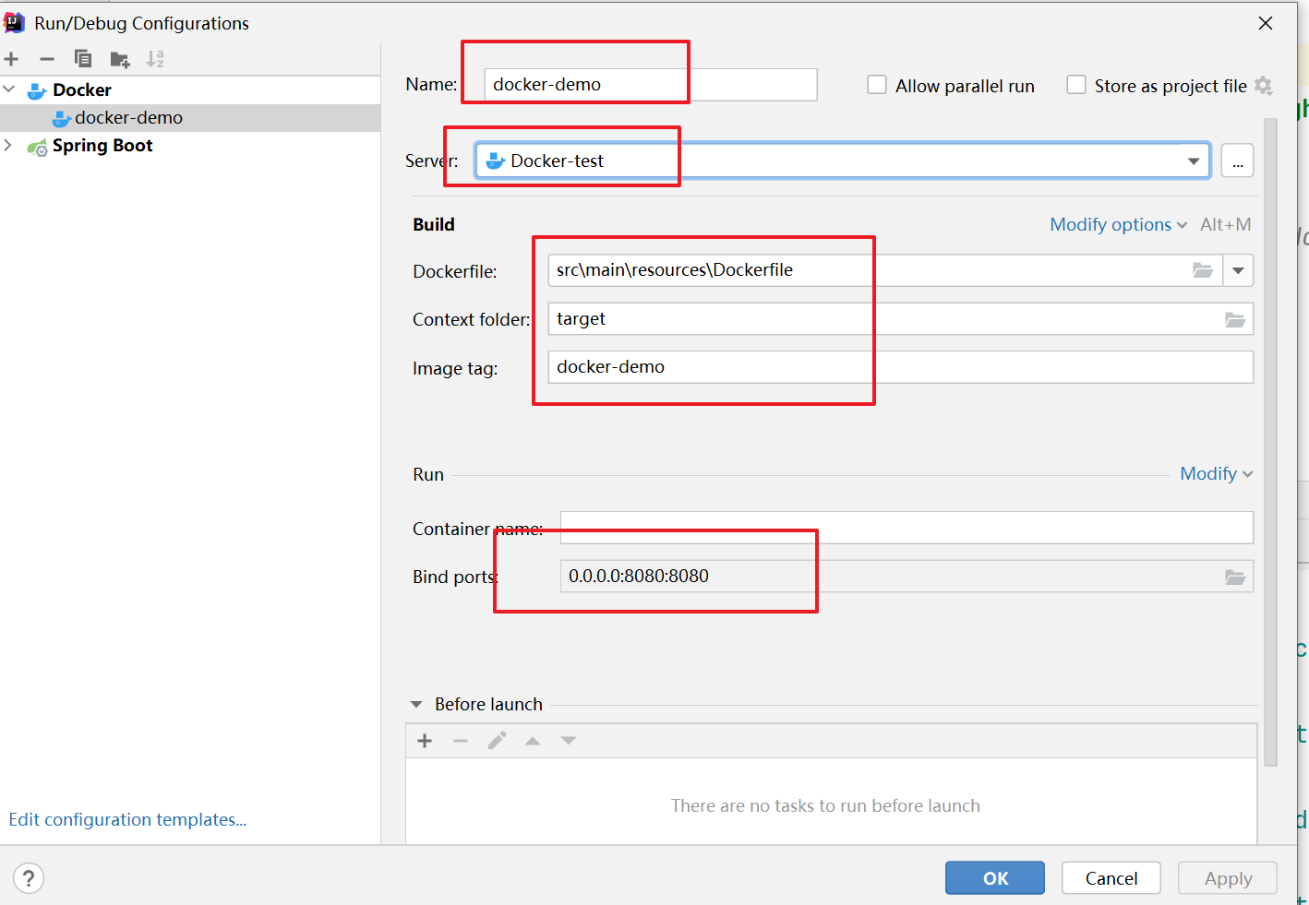Open the Server dropdown list
The height and width of the screenshot is (905, 1309).
[1194, 161]
